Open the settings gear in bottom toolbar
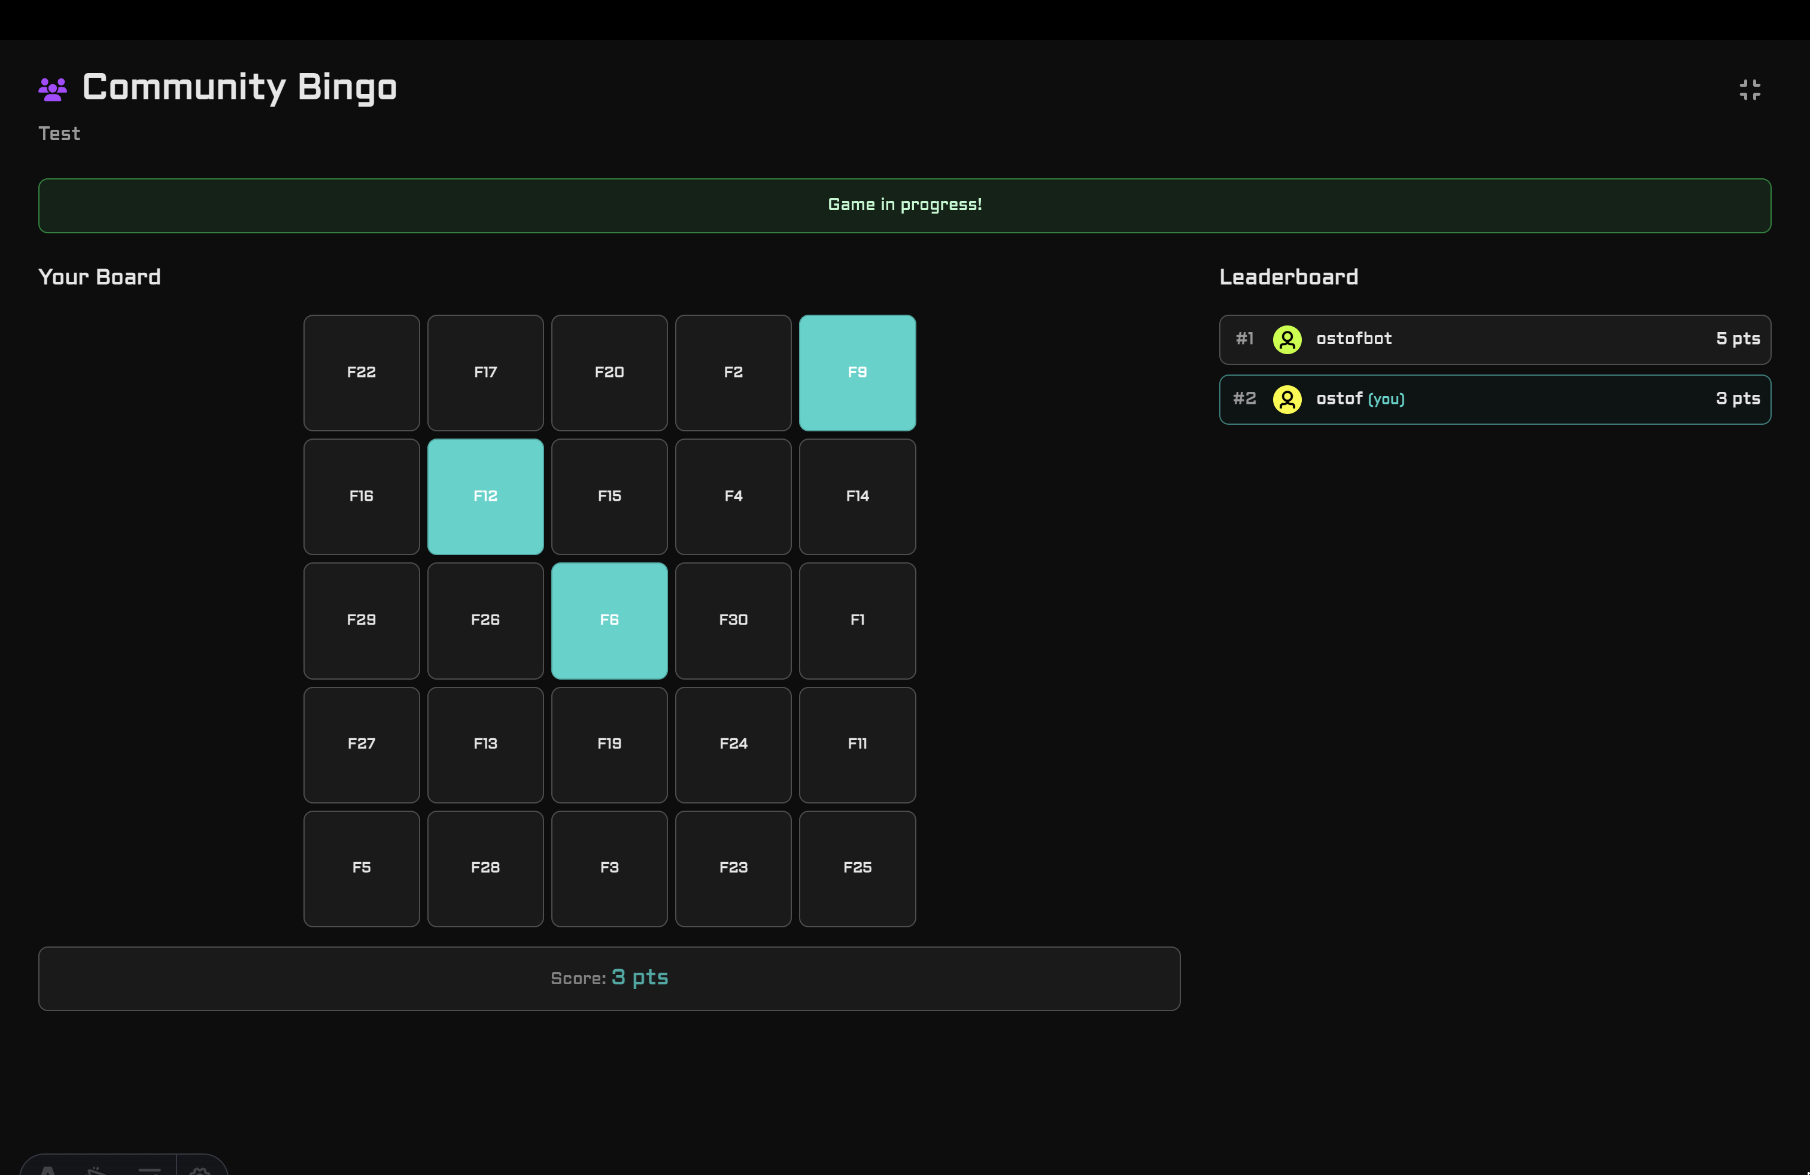The width and height of the screenshot is (1810, 1175). pyautogui.click(x=200, y=1170)
